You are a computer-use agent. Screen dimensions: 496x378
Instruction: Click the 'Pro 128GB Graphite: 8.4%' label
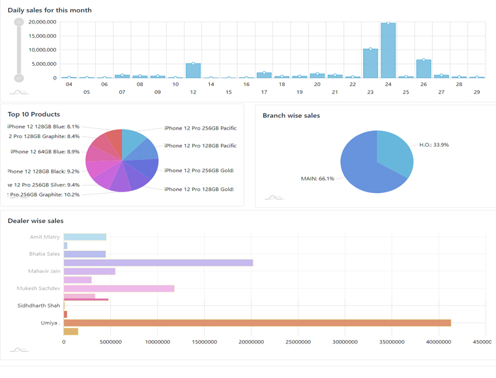click(44, 136)
